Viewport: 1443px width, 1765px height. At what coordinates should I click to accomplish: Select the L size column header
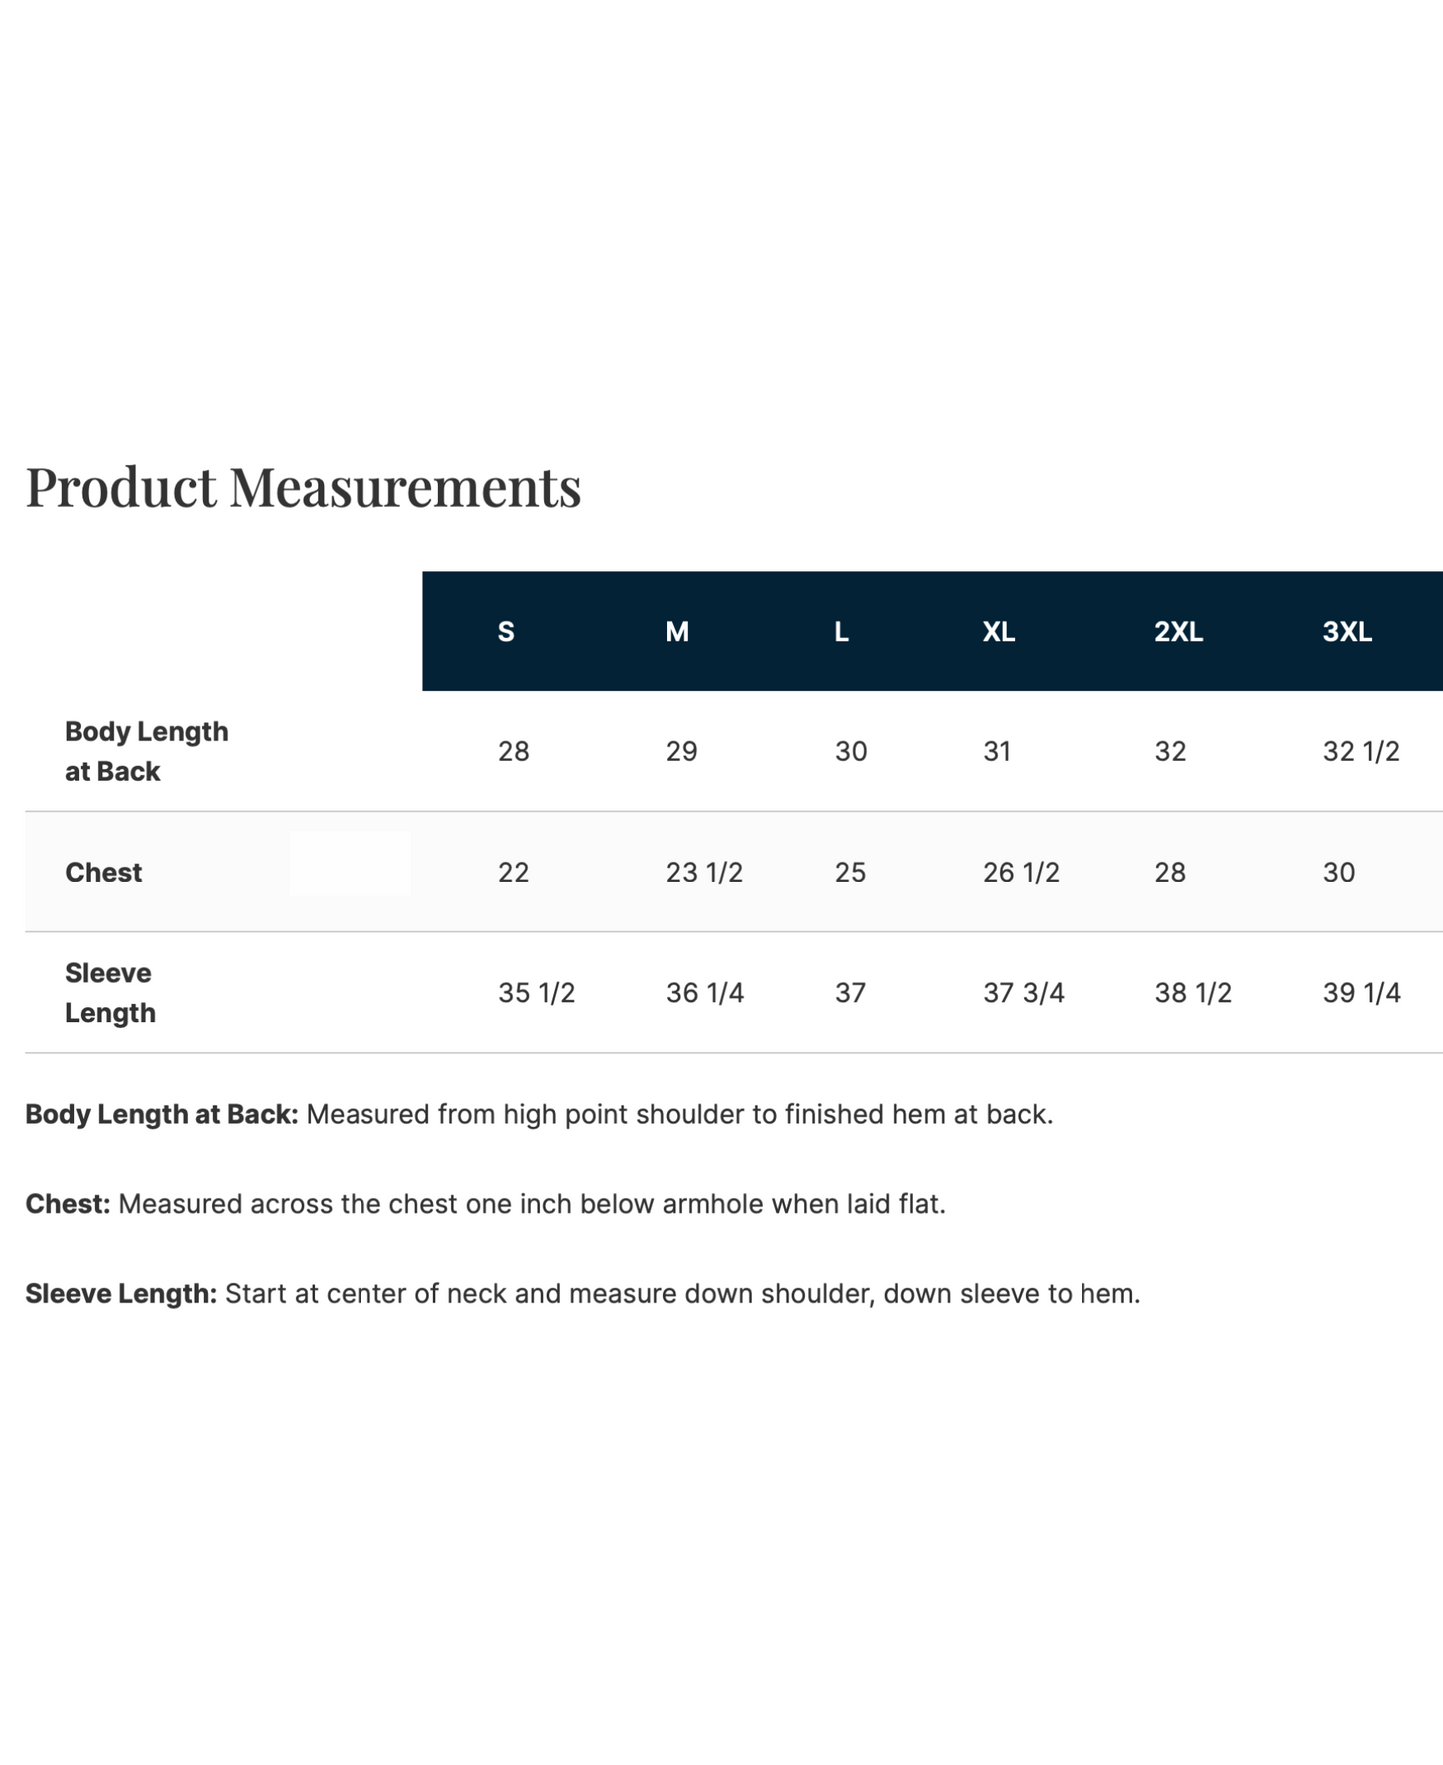(x=842, y=632)
